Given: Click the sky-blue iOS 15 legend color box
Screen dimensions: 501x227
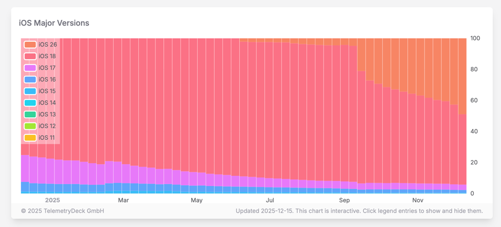Looking at the screenshot, I should click(30, 91).
